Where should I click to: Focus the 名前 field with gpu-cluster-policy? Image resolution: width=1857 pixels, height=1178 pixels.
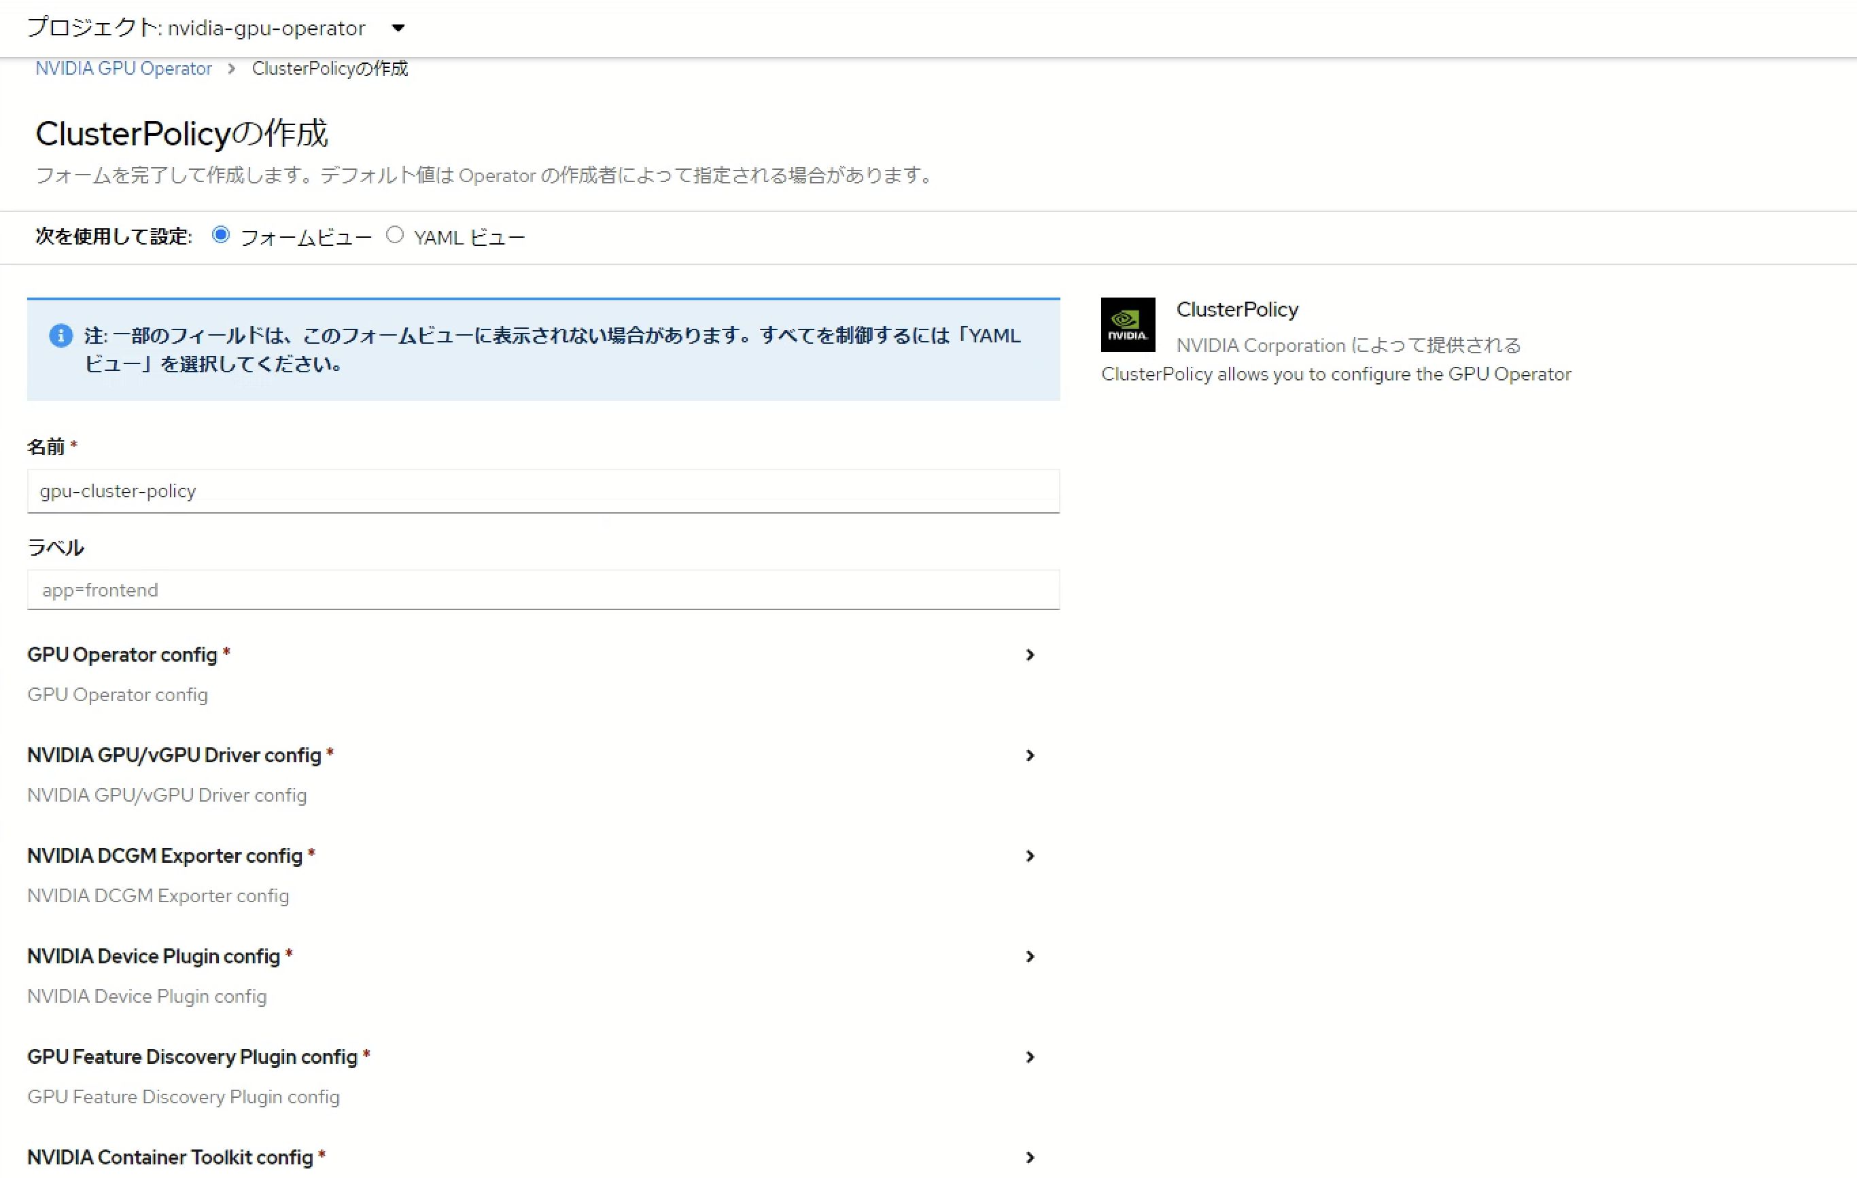(543, 491)
